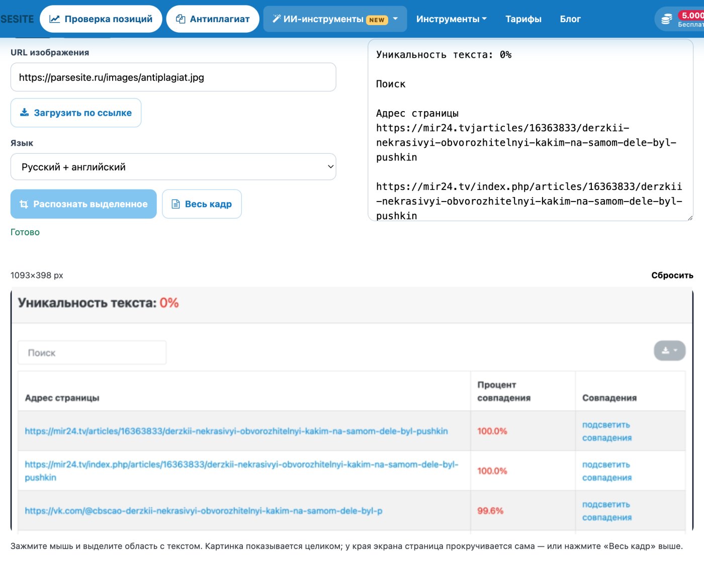Click the chart icon in Проверка позиций
Viewport: 704px width, 563px height.
coord(54,19)
